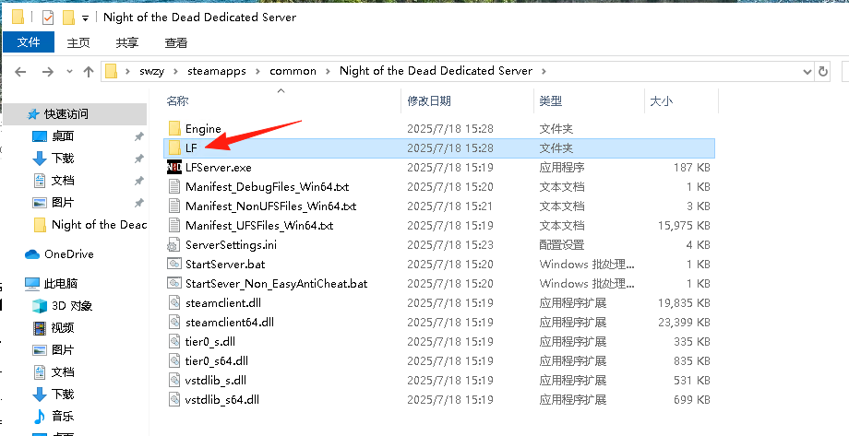Select the tier0_s.dll file icon
Viewport: 849px width, 436px height.
coord(174,341)
